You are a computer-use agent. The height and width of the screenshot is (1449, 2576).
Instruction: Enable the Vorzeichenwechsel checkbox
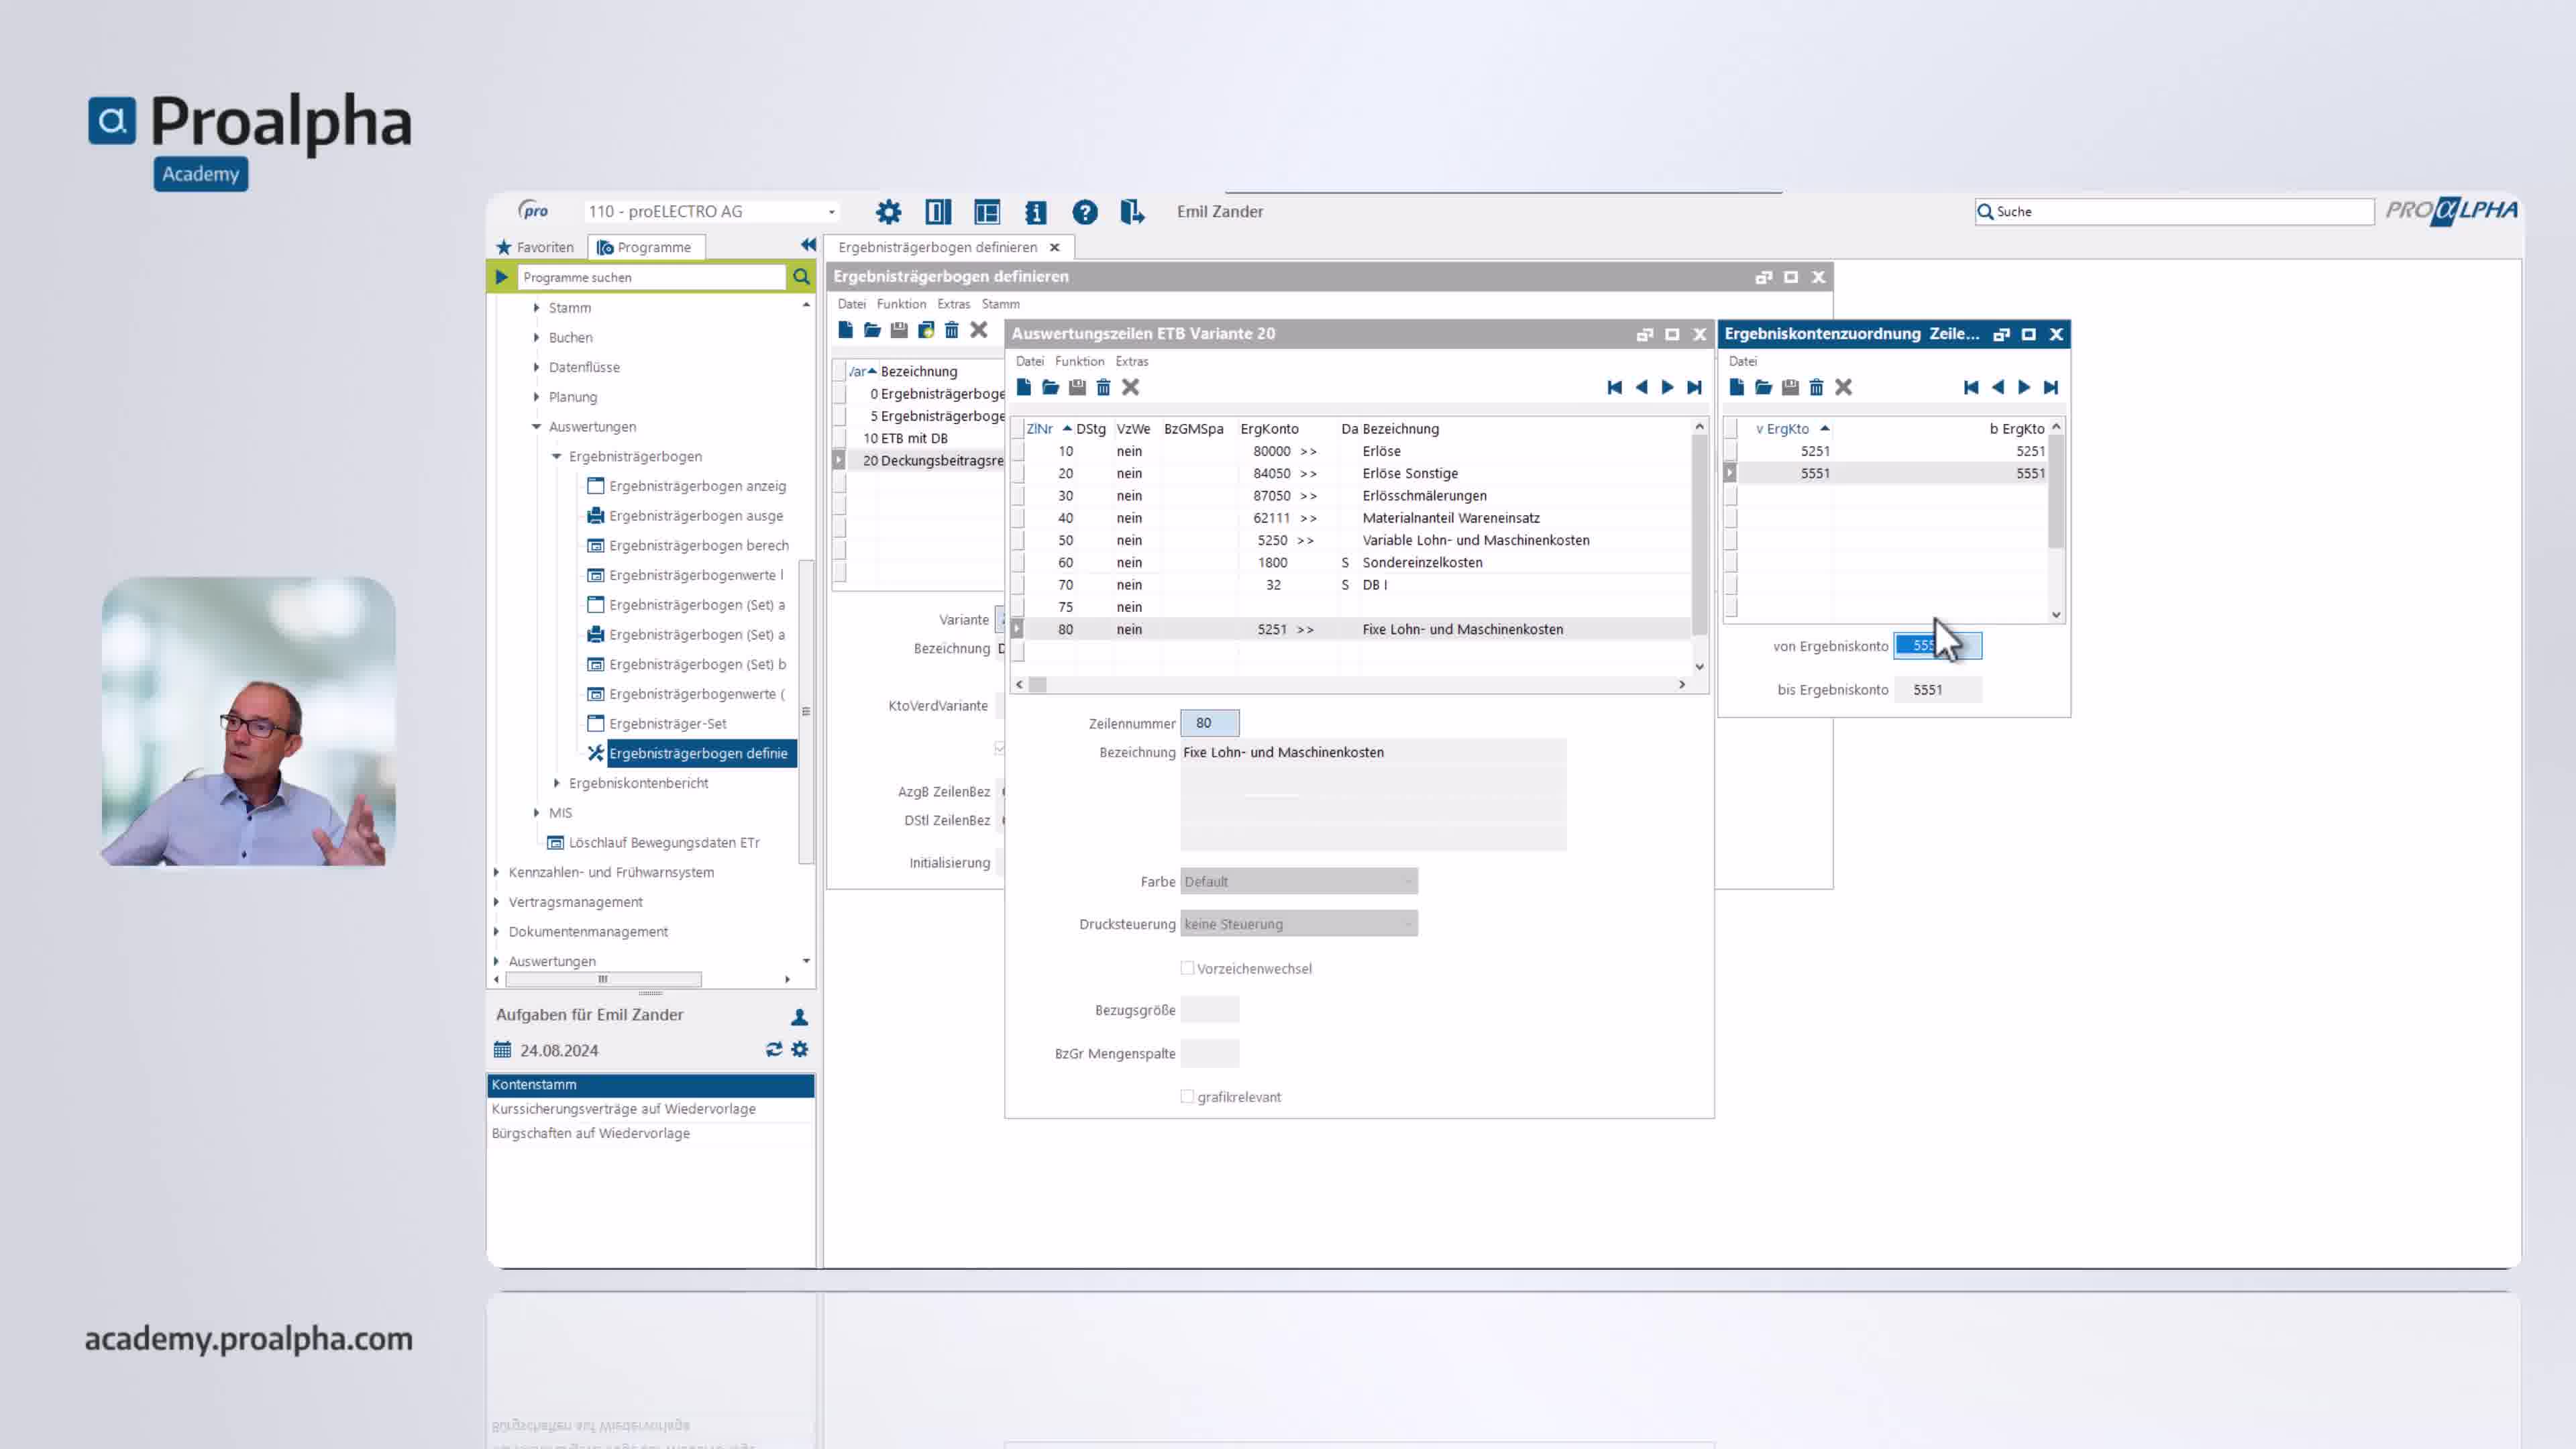point(1187,968)
